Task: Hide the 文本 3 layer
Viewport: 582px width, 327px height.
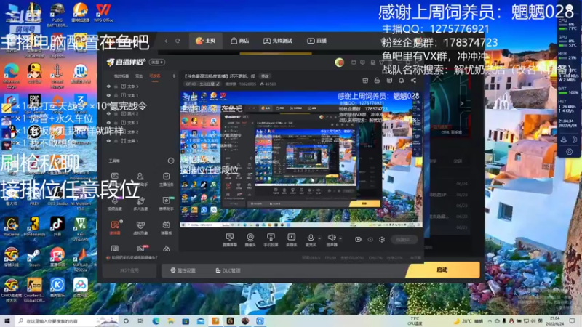Action: coord(108,123)
